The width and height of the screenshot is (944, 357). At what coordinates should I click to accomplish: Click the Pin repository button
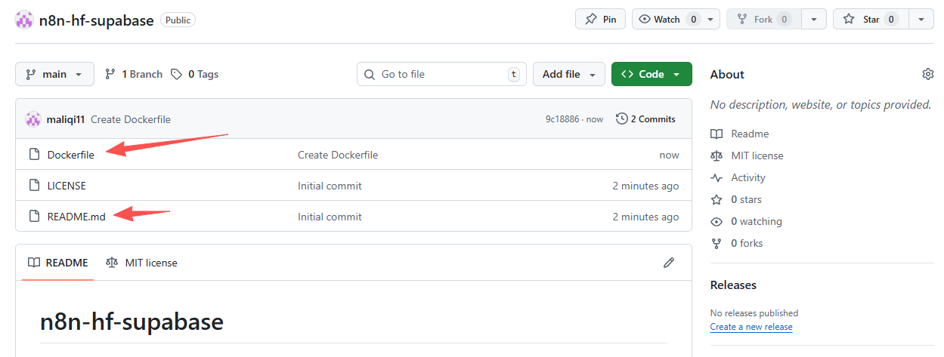(x=600, y=20)
